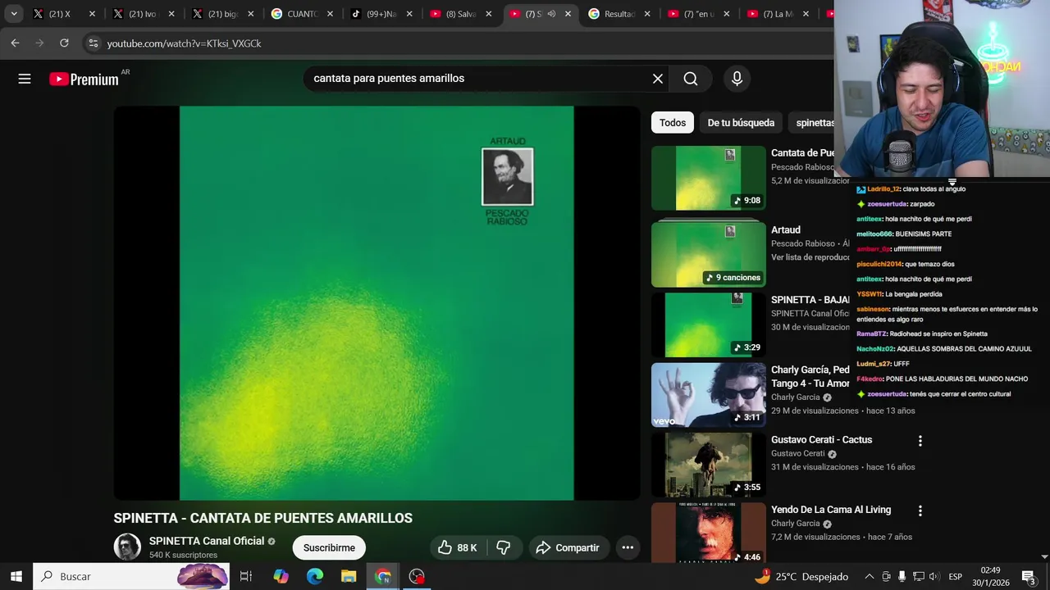Click the scroll down arrow of the page scrollbar
The image size is (1050, 590).
click(x=1044, y=557)
